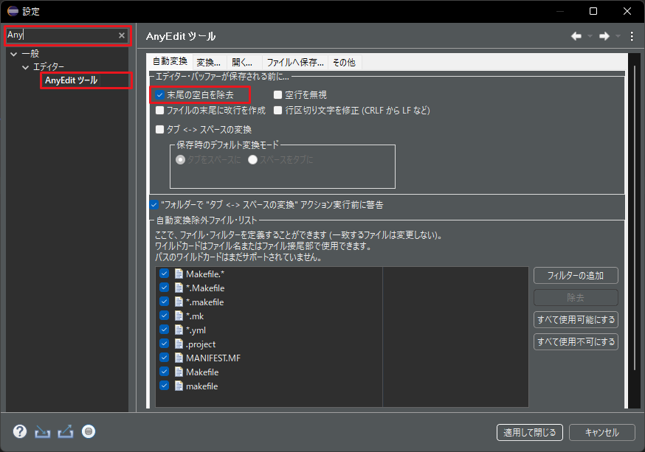Uncheck the Makefile.* filter checkbox

tap(164, 274)
